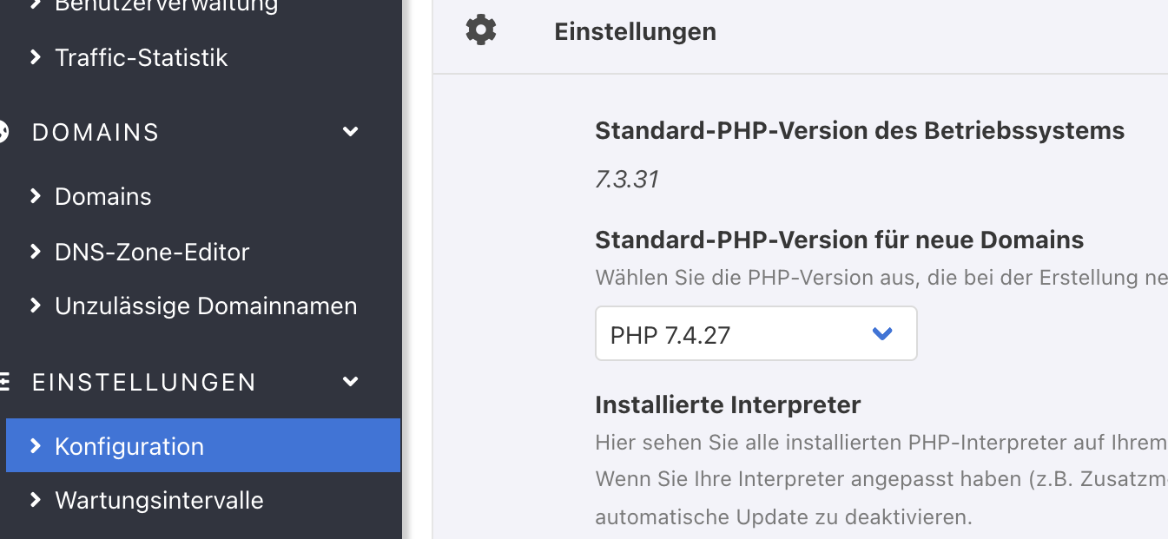
Task: Collapse the EINSTELLUNGEN sidebar section chevron
Action: pyautogui.click(x=351, y=382)
